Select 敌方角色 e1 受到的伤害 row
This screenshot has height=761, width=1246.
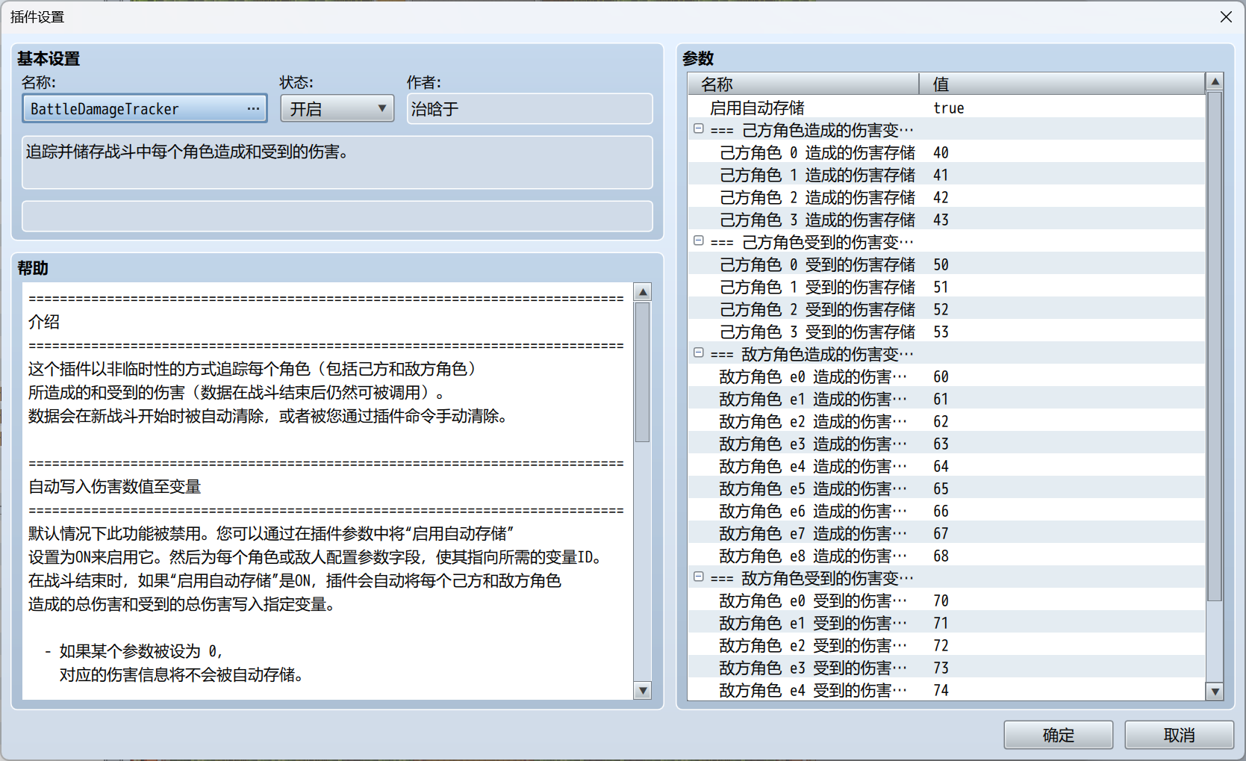pyautogui.click(x=947, y=623)
